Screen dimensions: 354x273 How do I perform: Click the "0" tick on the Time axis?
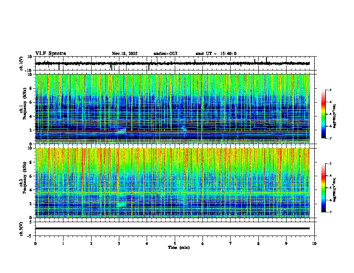35,244
